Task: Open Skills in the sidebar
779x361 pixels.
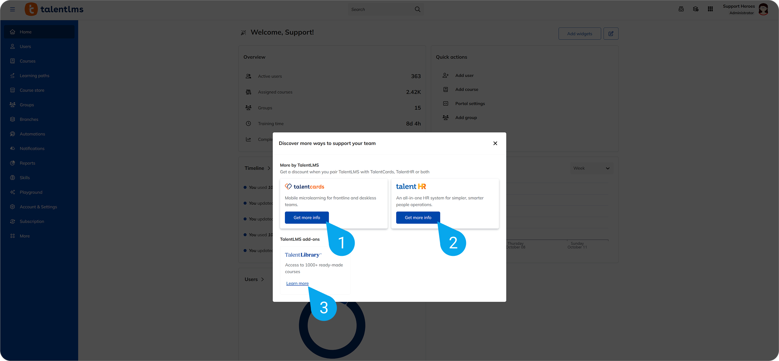Action: [39, 177]
